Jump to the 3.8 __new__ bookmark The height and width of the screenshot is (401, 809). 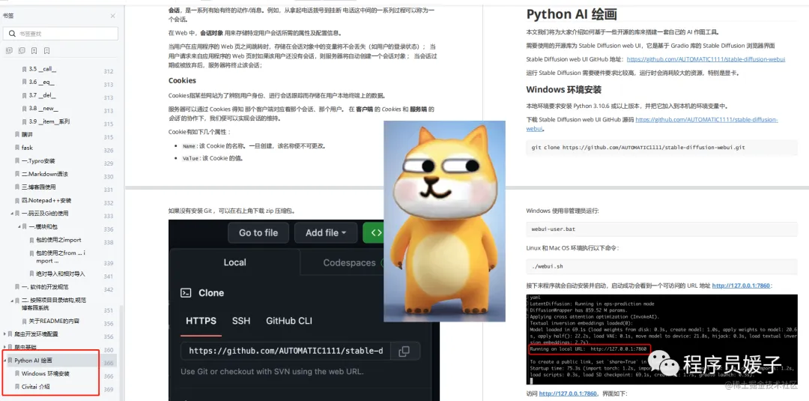tap(43, 109)
